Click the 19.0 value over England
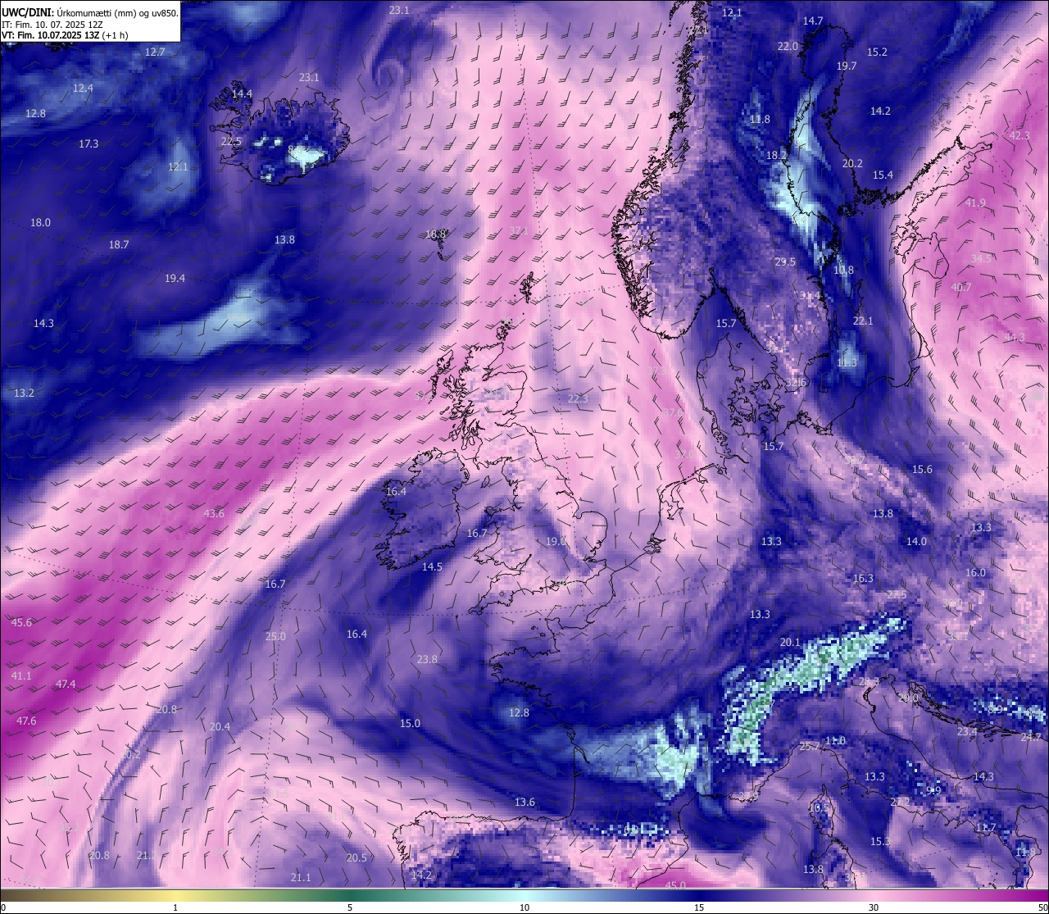1049x914 pixels. coord(556,541)
